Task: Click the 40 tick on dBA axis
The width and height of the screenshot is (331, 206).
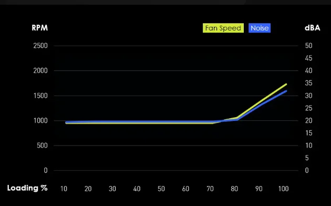Action: 308,70
